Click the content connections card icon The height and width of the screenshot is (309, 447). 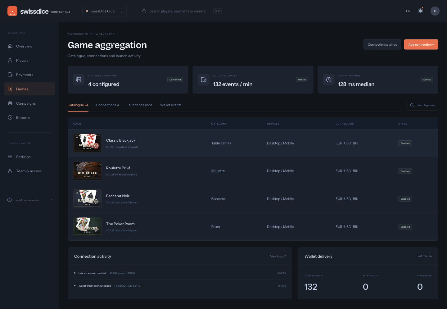[x=79, y=80]
